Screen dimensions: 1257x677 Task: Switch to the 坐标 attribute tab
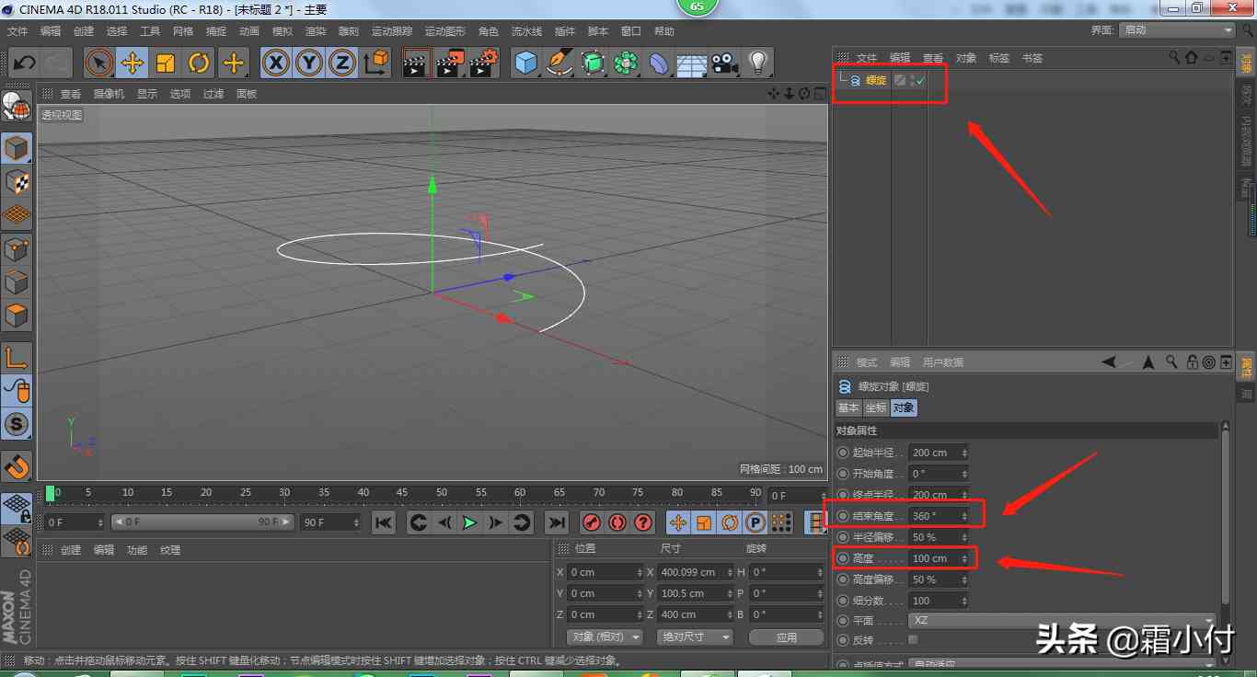pyautogui.click(x=875, y=407)
